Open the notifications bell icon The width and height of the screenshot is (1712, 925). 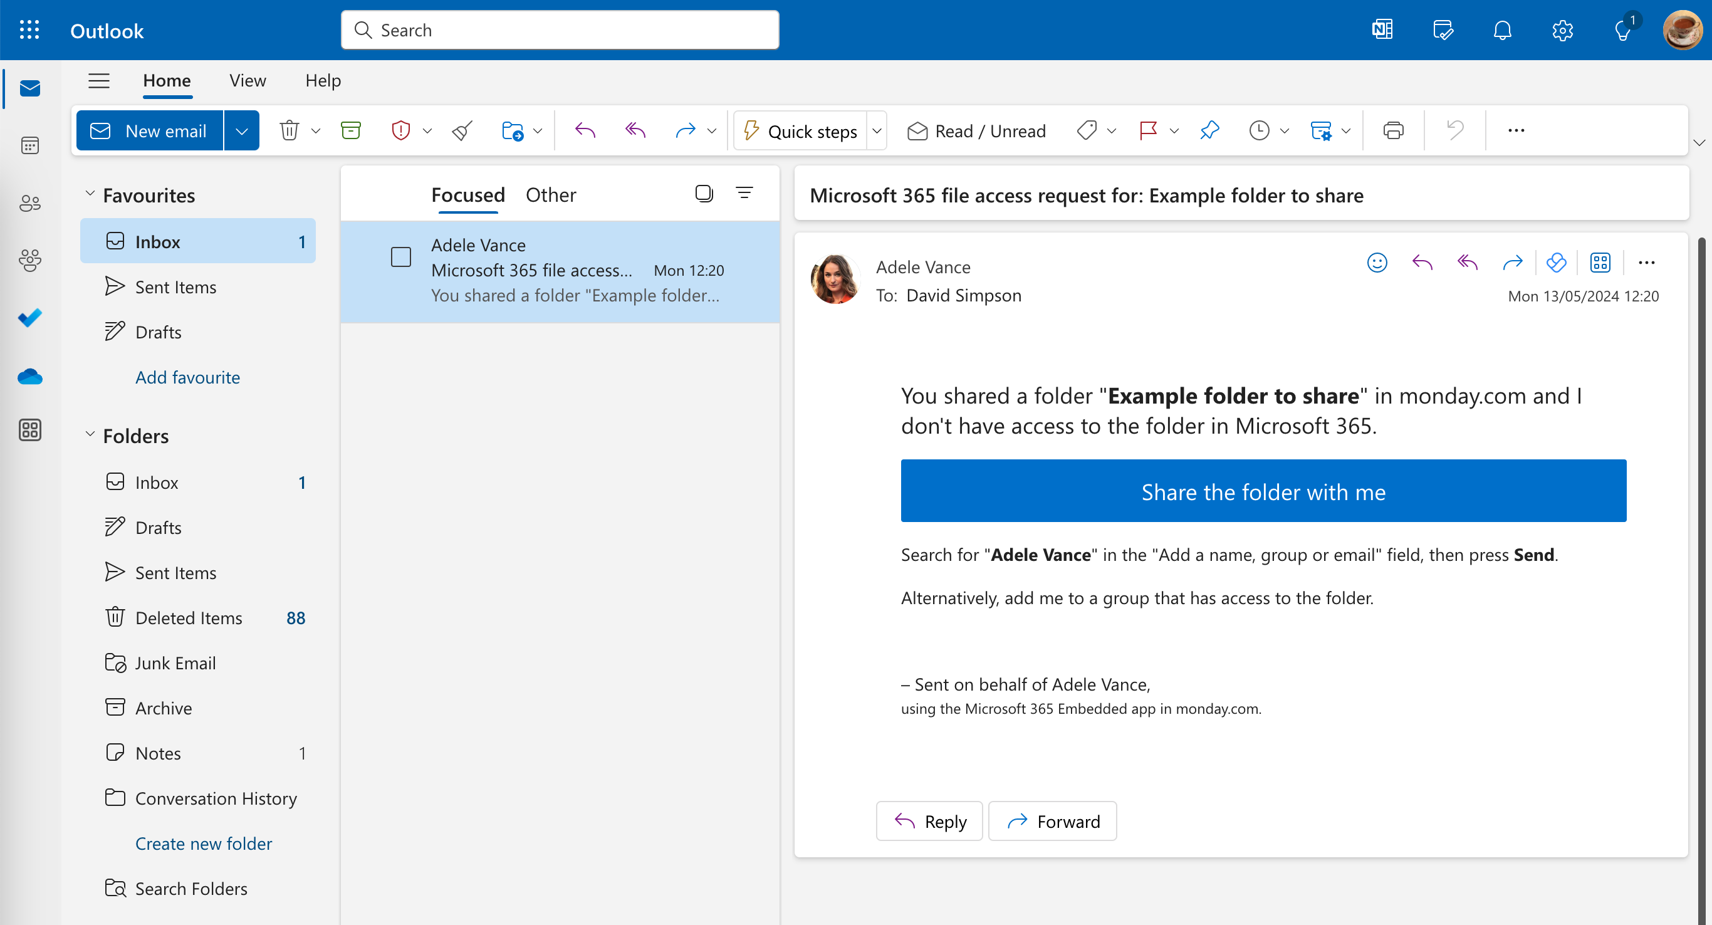click(1502, 31)
